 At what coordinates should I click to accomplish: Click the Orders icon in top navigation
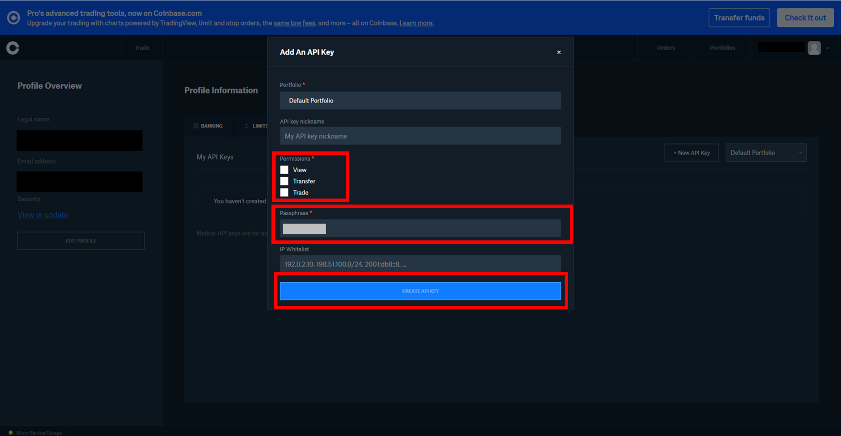tap(667, 48)
